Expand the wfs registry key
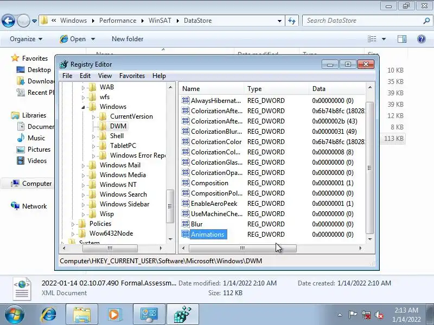434x325 pixels. click(x=83, y=97)
